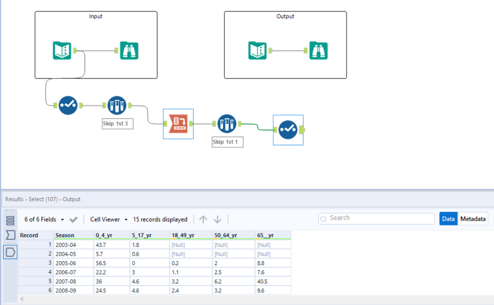Click the Output container title
494x305 pixels.
(x=285, y=16)
